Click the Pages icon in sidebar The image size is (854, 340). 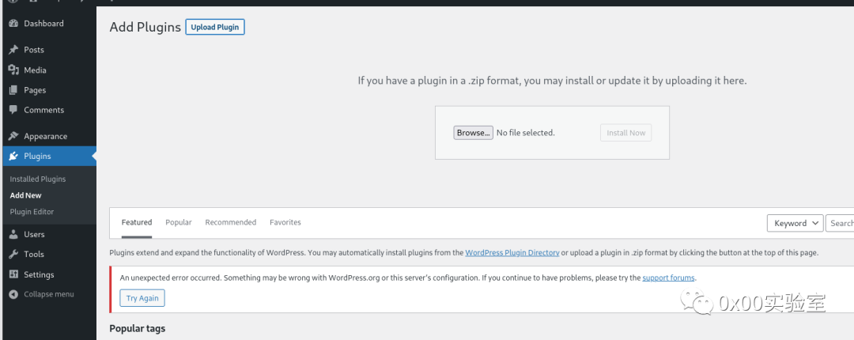pyautogui.click(x=13, y=90)
